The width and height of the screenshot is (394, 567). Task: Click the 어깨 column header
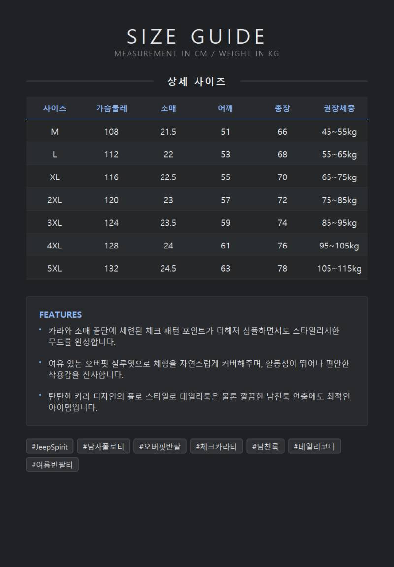(x=226, y=108)
